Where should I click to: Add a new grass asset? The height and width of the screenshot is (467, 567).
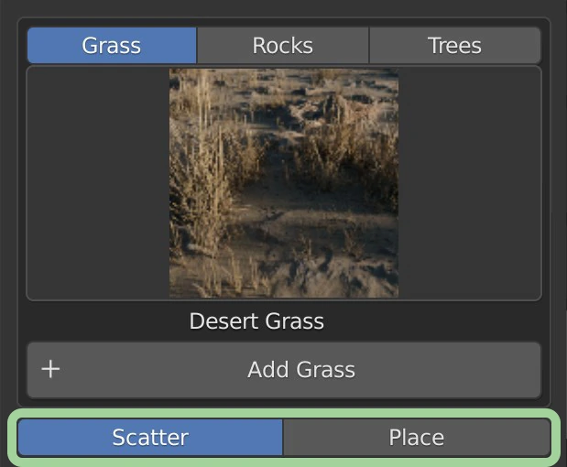(x=300, y=370)
